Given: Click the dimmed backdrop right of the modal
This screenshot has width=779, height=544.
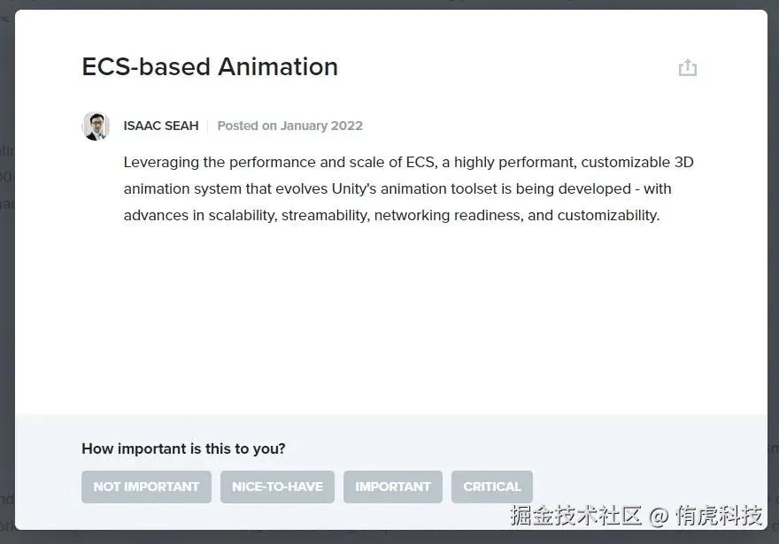Looking at the screenshot, I should [773, 265].
